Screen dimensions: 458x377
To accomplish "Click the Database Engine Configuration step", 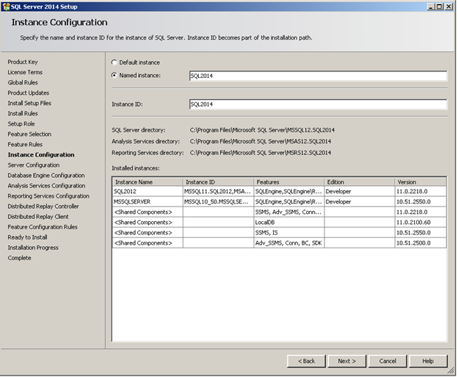I will click(x=46, y=176).
